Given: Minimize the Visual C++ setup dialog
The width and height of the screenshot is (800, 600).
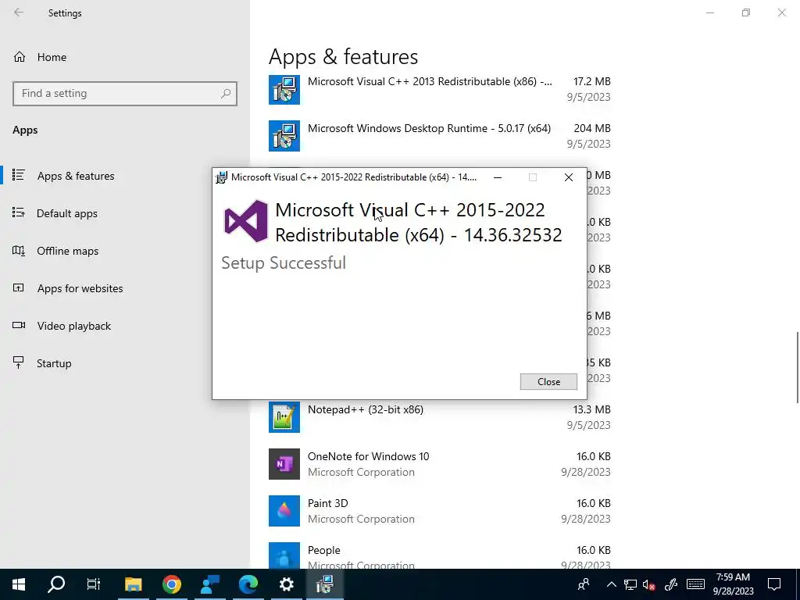Looking at the screenshot, I should (498, 177).
